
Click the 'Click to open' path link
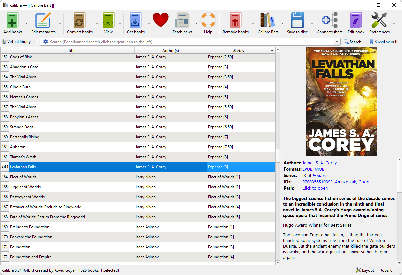pos(315,188)
